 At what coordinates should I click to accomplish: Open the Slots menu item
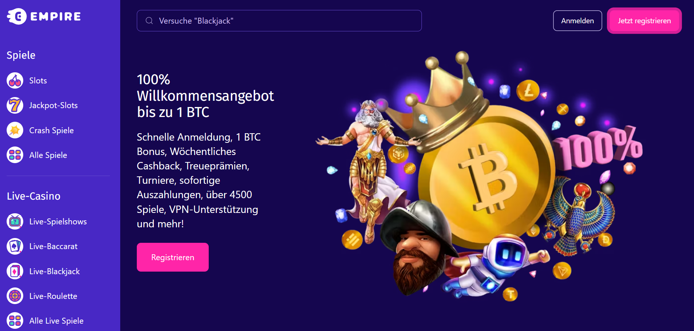click(x=38, y=80)
